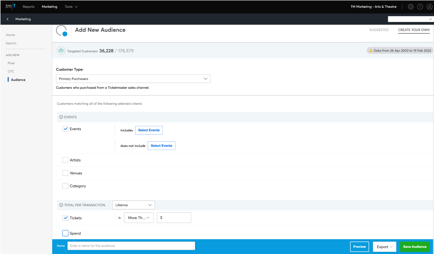Screen dimensions: 434x254
Task: Check the Category checkbox
Action: click(65, 186)
